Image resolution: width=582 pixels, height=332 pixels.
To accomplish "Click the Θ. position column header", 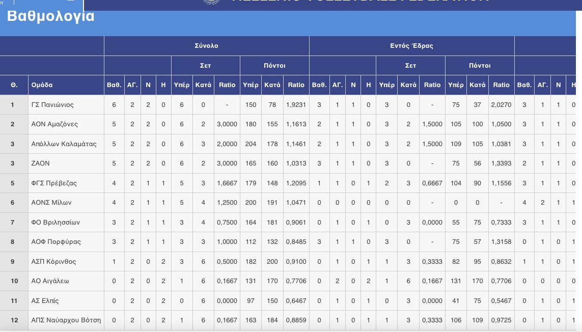I will coord(14,85).
